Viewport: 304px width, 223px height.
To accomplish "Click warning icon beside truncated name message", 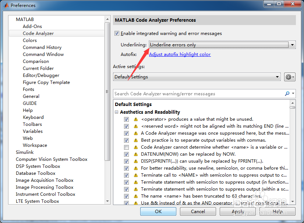I will 136,196.
